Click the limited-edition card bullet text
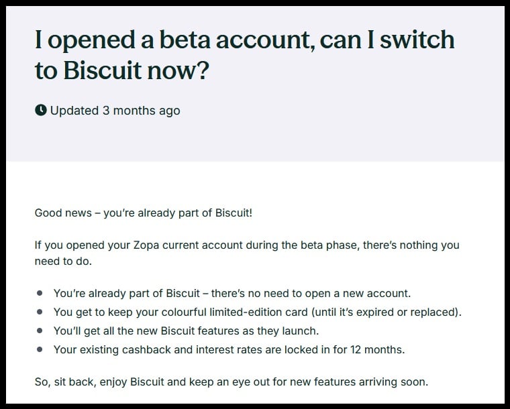Image resolution: width=510 pixels, height=409 pixels. coord(258,312)
